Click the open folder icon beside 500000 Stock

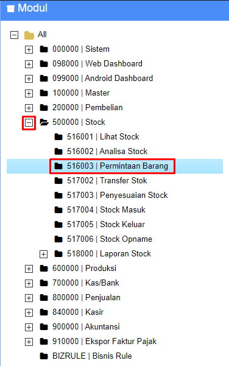tap(44, 122)
